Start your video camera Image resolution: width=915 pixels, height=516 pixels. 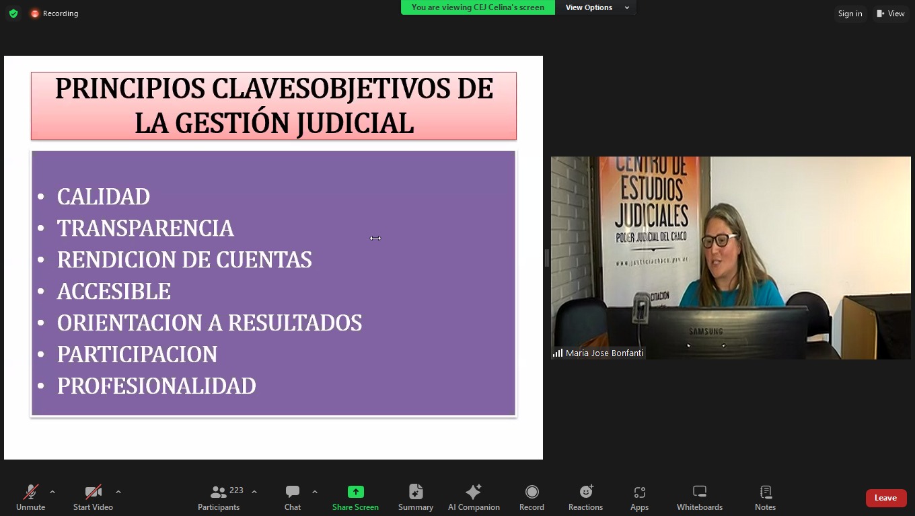pos(93,497)
